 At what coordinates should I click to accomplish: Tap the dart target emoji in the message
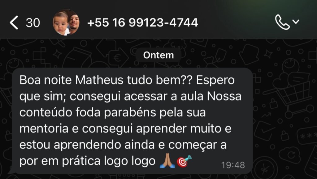tap(184, 161)
